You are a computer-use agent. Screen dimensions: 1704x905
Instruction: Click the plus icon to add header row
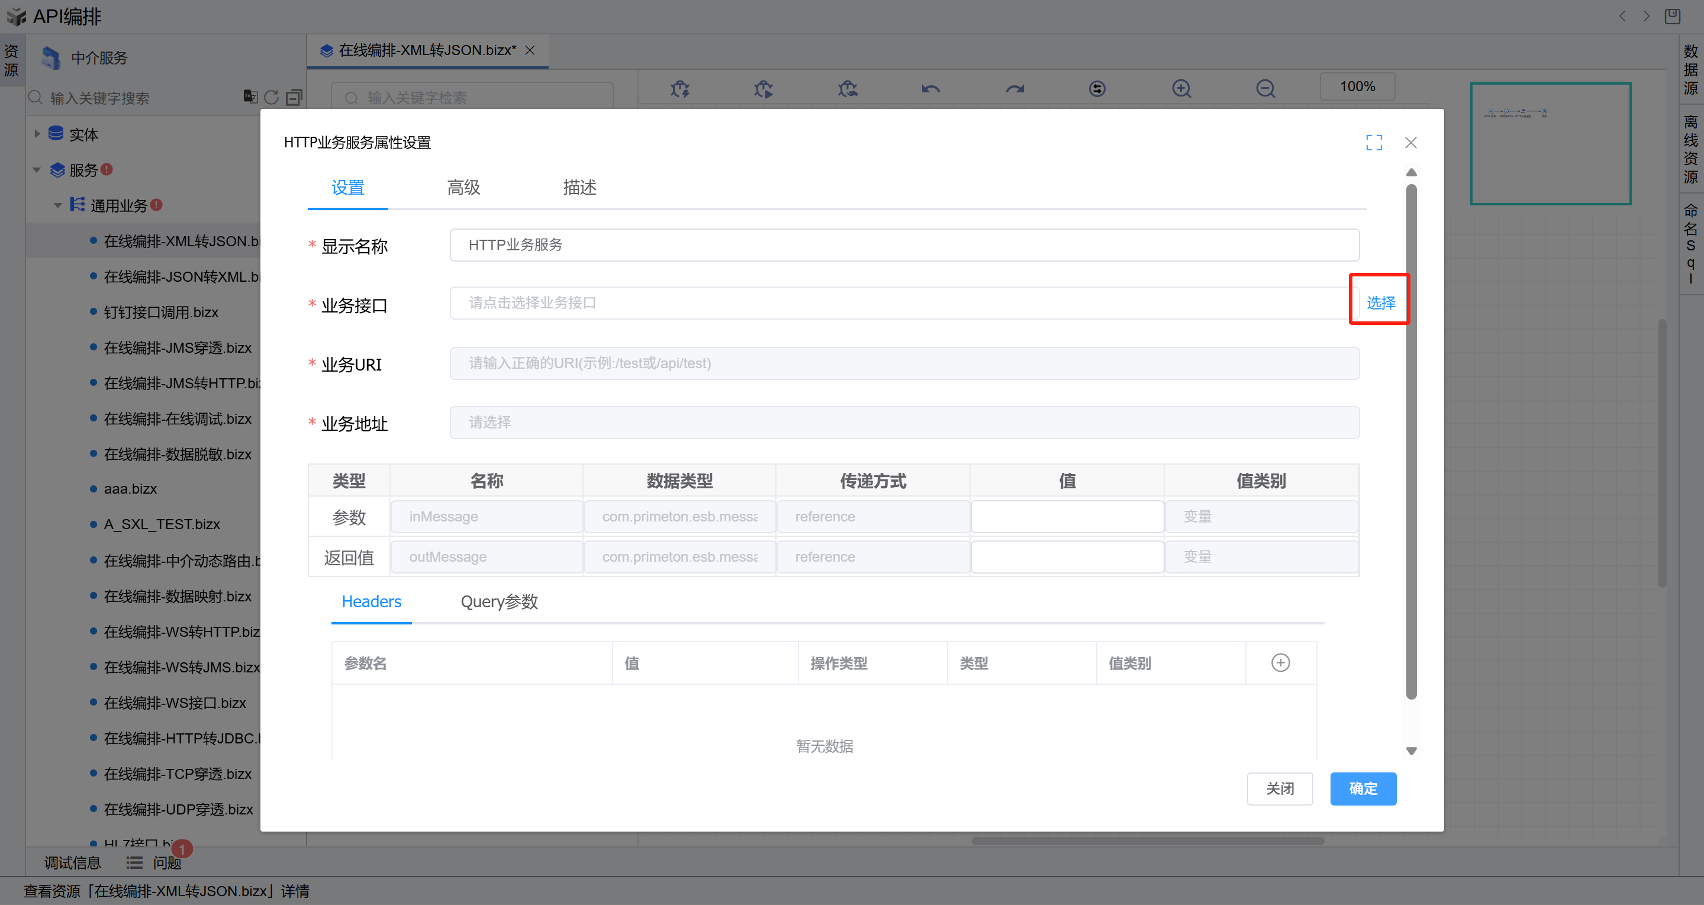[x=1280, y=663]
